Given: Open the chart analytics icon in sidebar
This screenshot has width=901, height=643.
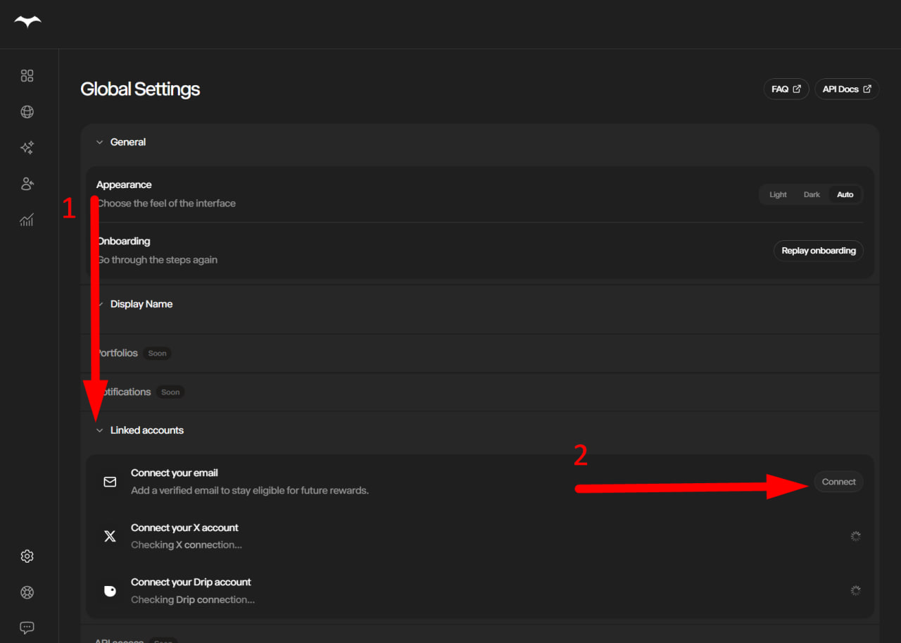Looking at the screenshot, I should [x=27, y=220].
